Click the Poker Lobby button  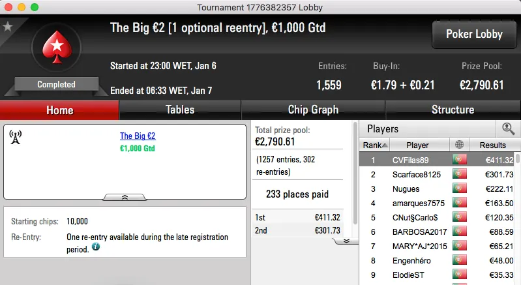click(473, 34)
